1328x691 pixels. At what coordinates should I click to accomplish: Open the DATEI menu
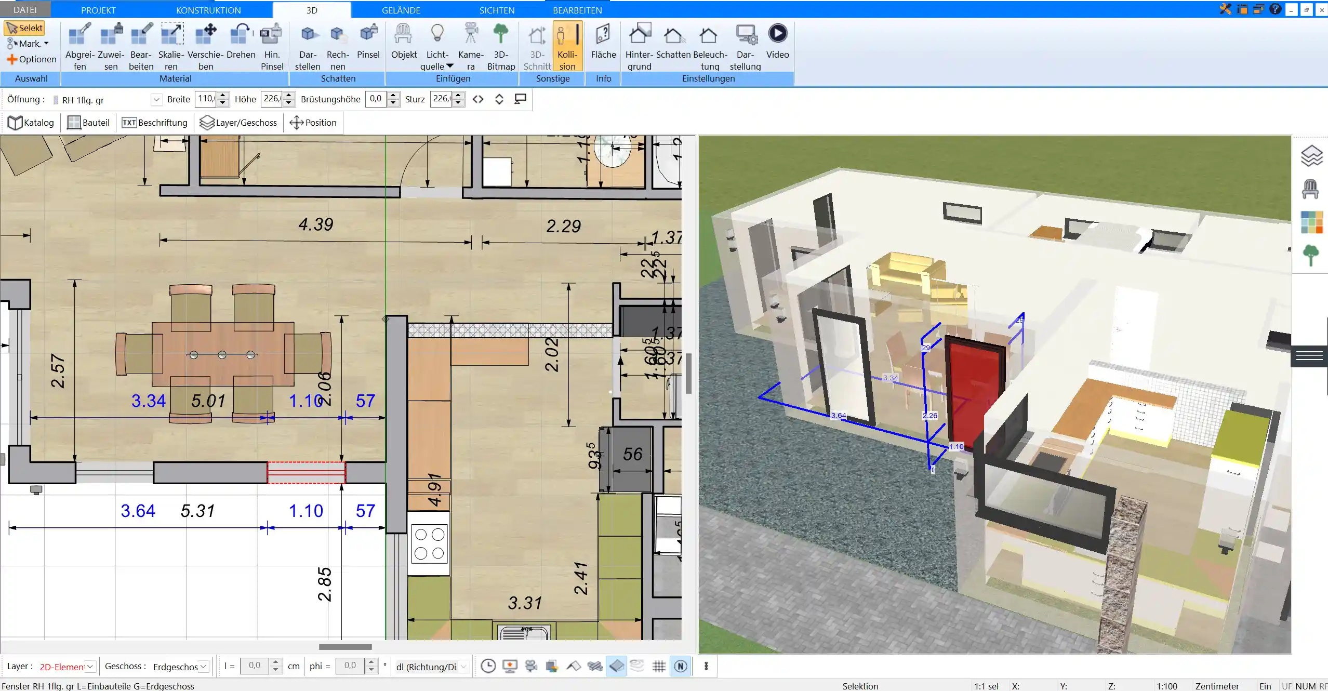(25, 10)
